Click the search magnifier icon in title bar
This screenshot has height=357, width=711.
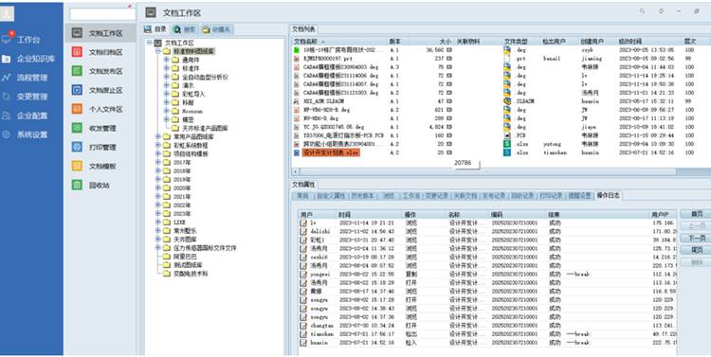(642, 11)
